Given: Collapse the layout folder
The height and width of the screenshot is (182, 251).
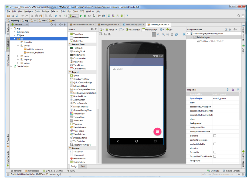Looking at the screenshot, I should point(18,46).
